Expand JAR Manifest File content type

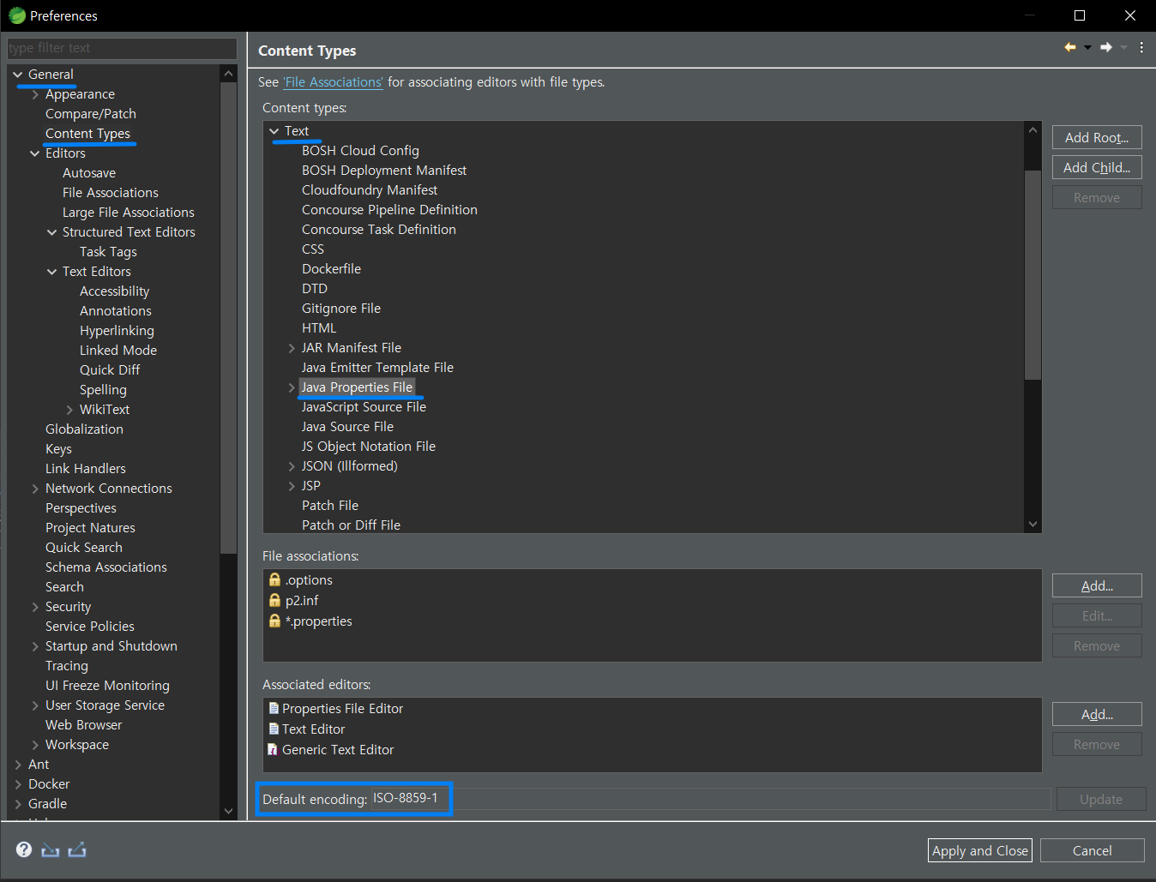tap(292, 348)
